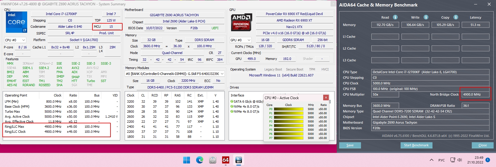Click the system clock showing 23:49

[479, 158]
